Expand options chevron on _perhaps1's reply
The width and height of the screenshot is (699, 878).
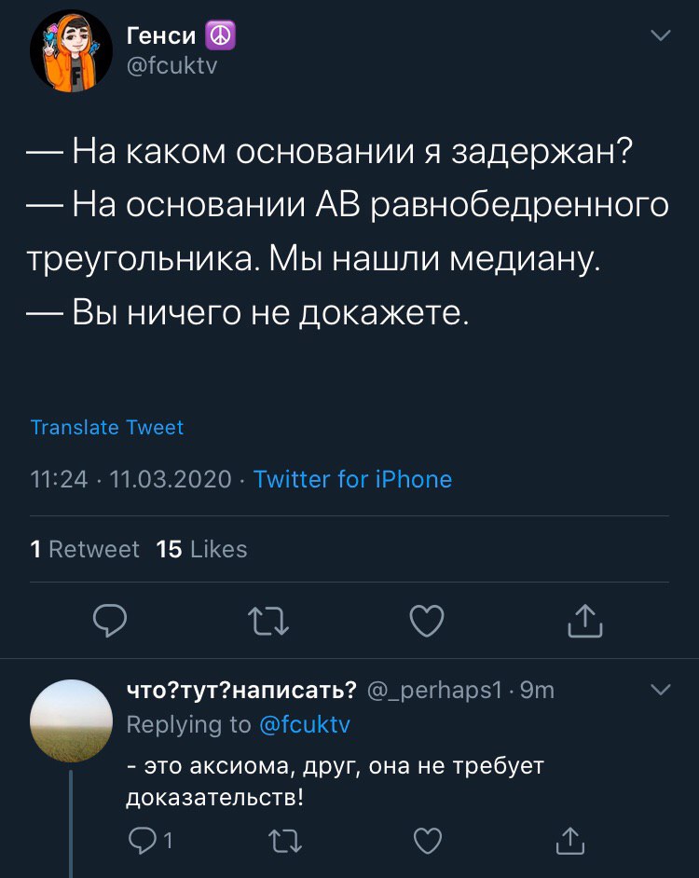pos(660,690)
